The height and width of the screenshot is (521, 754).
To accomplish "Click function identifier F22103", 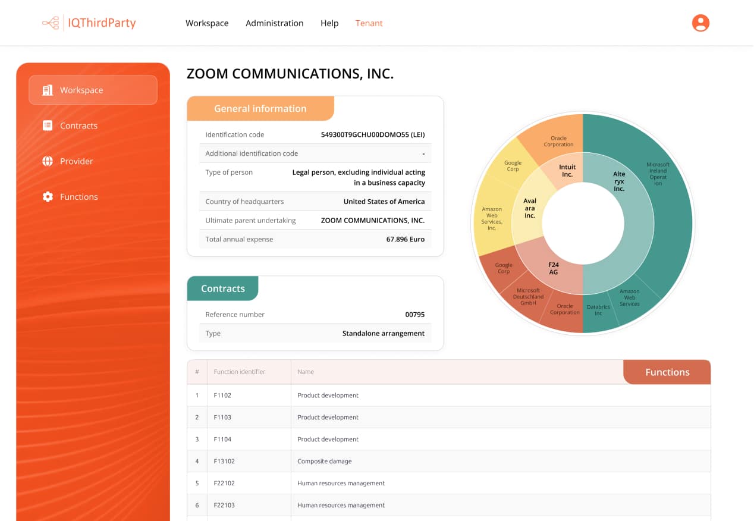I will pos(224,506).
